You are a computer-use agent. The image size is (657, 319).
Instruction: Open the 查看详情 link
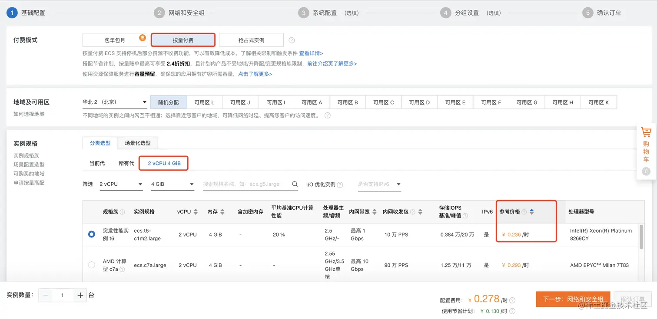311,53
